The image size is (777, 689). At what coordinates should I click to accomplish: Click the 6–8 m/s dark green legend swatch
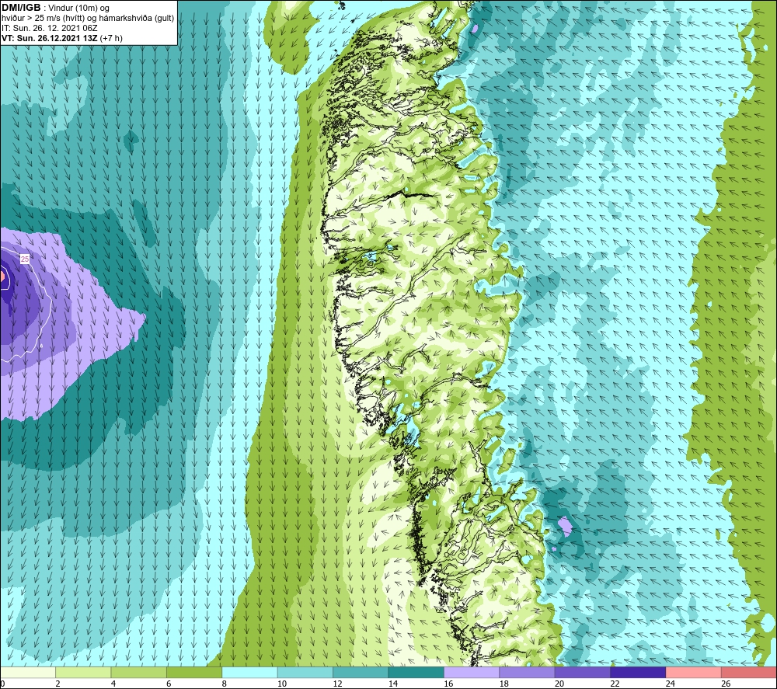194,673
